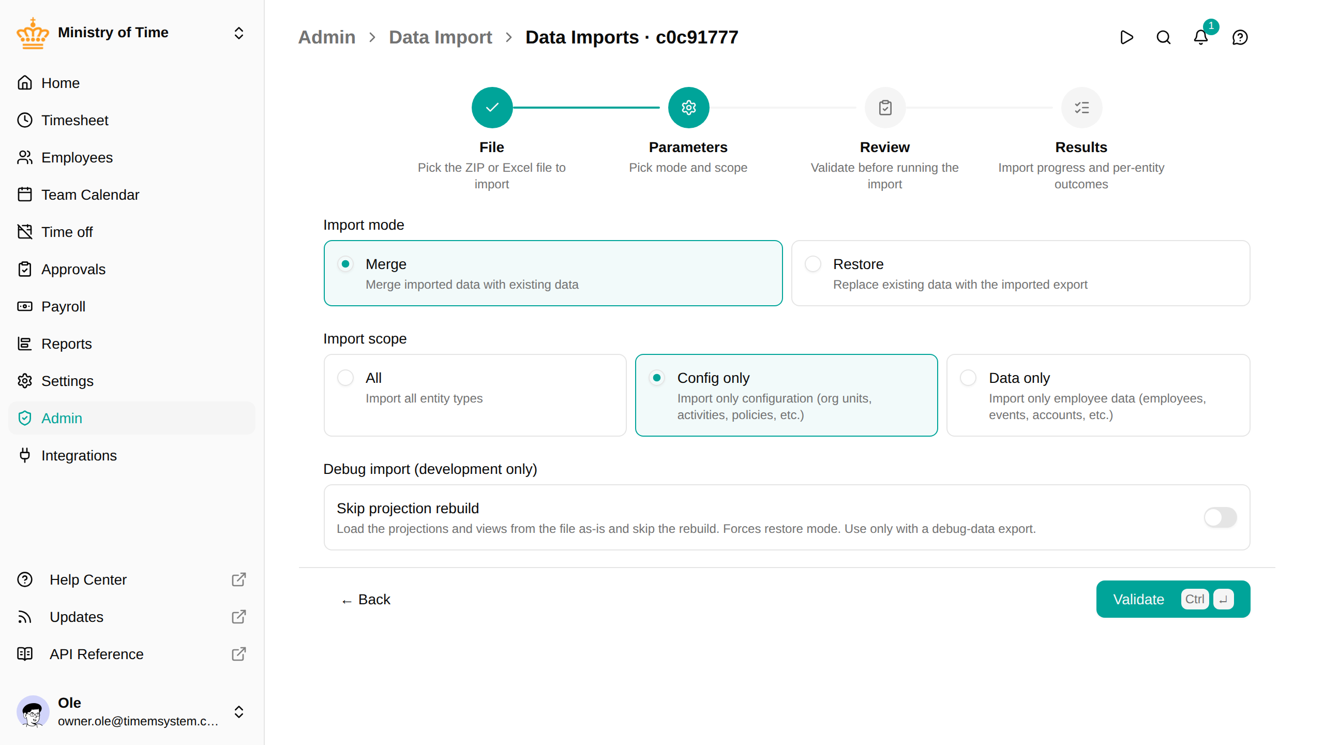Click the Data Import breadcrumb link
The width and height of the screenshot is (1324, 745).
440,37
